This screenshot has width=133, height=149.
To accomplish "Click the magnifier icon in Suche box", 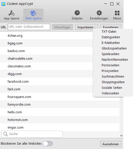I will 6,134.
